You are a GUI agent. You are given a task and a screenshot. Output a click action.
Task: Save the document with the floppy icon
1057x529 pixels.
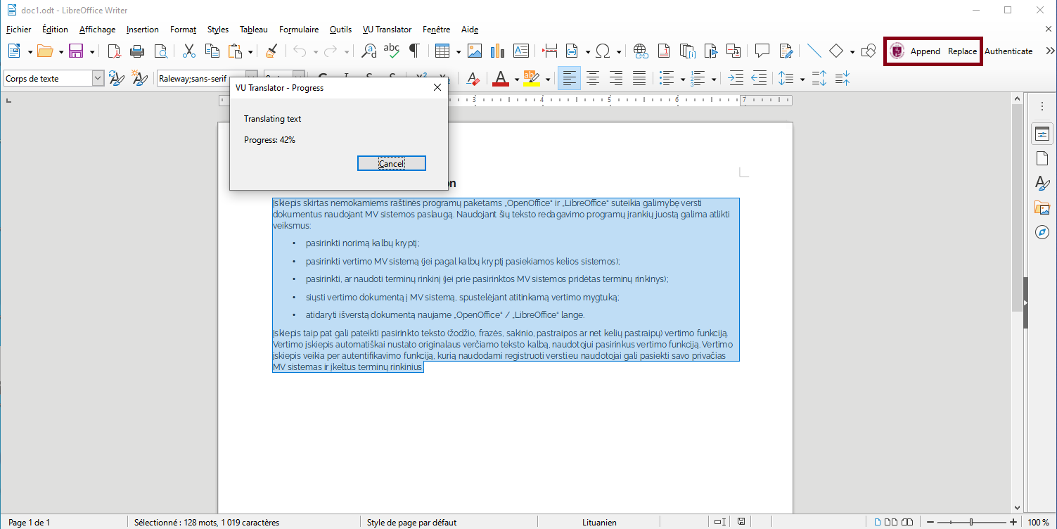click(x=76, y=51)
